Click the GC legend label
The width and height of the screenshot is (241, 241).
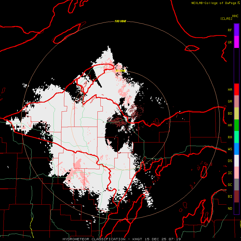point(230,185)
